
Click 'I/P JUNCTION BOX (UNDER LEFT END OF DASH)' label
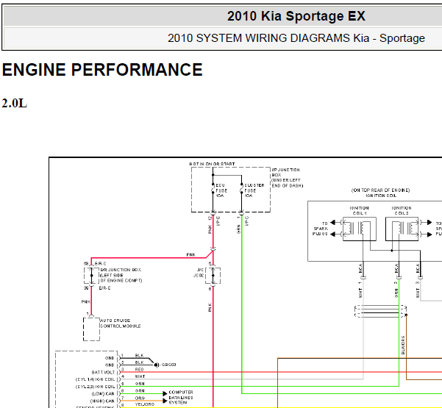[x=288, y=178]
